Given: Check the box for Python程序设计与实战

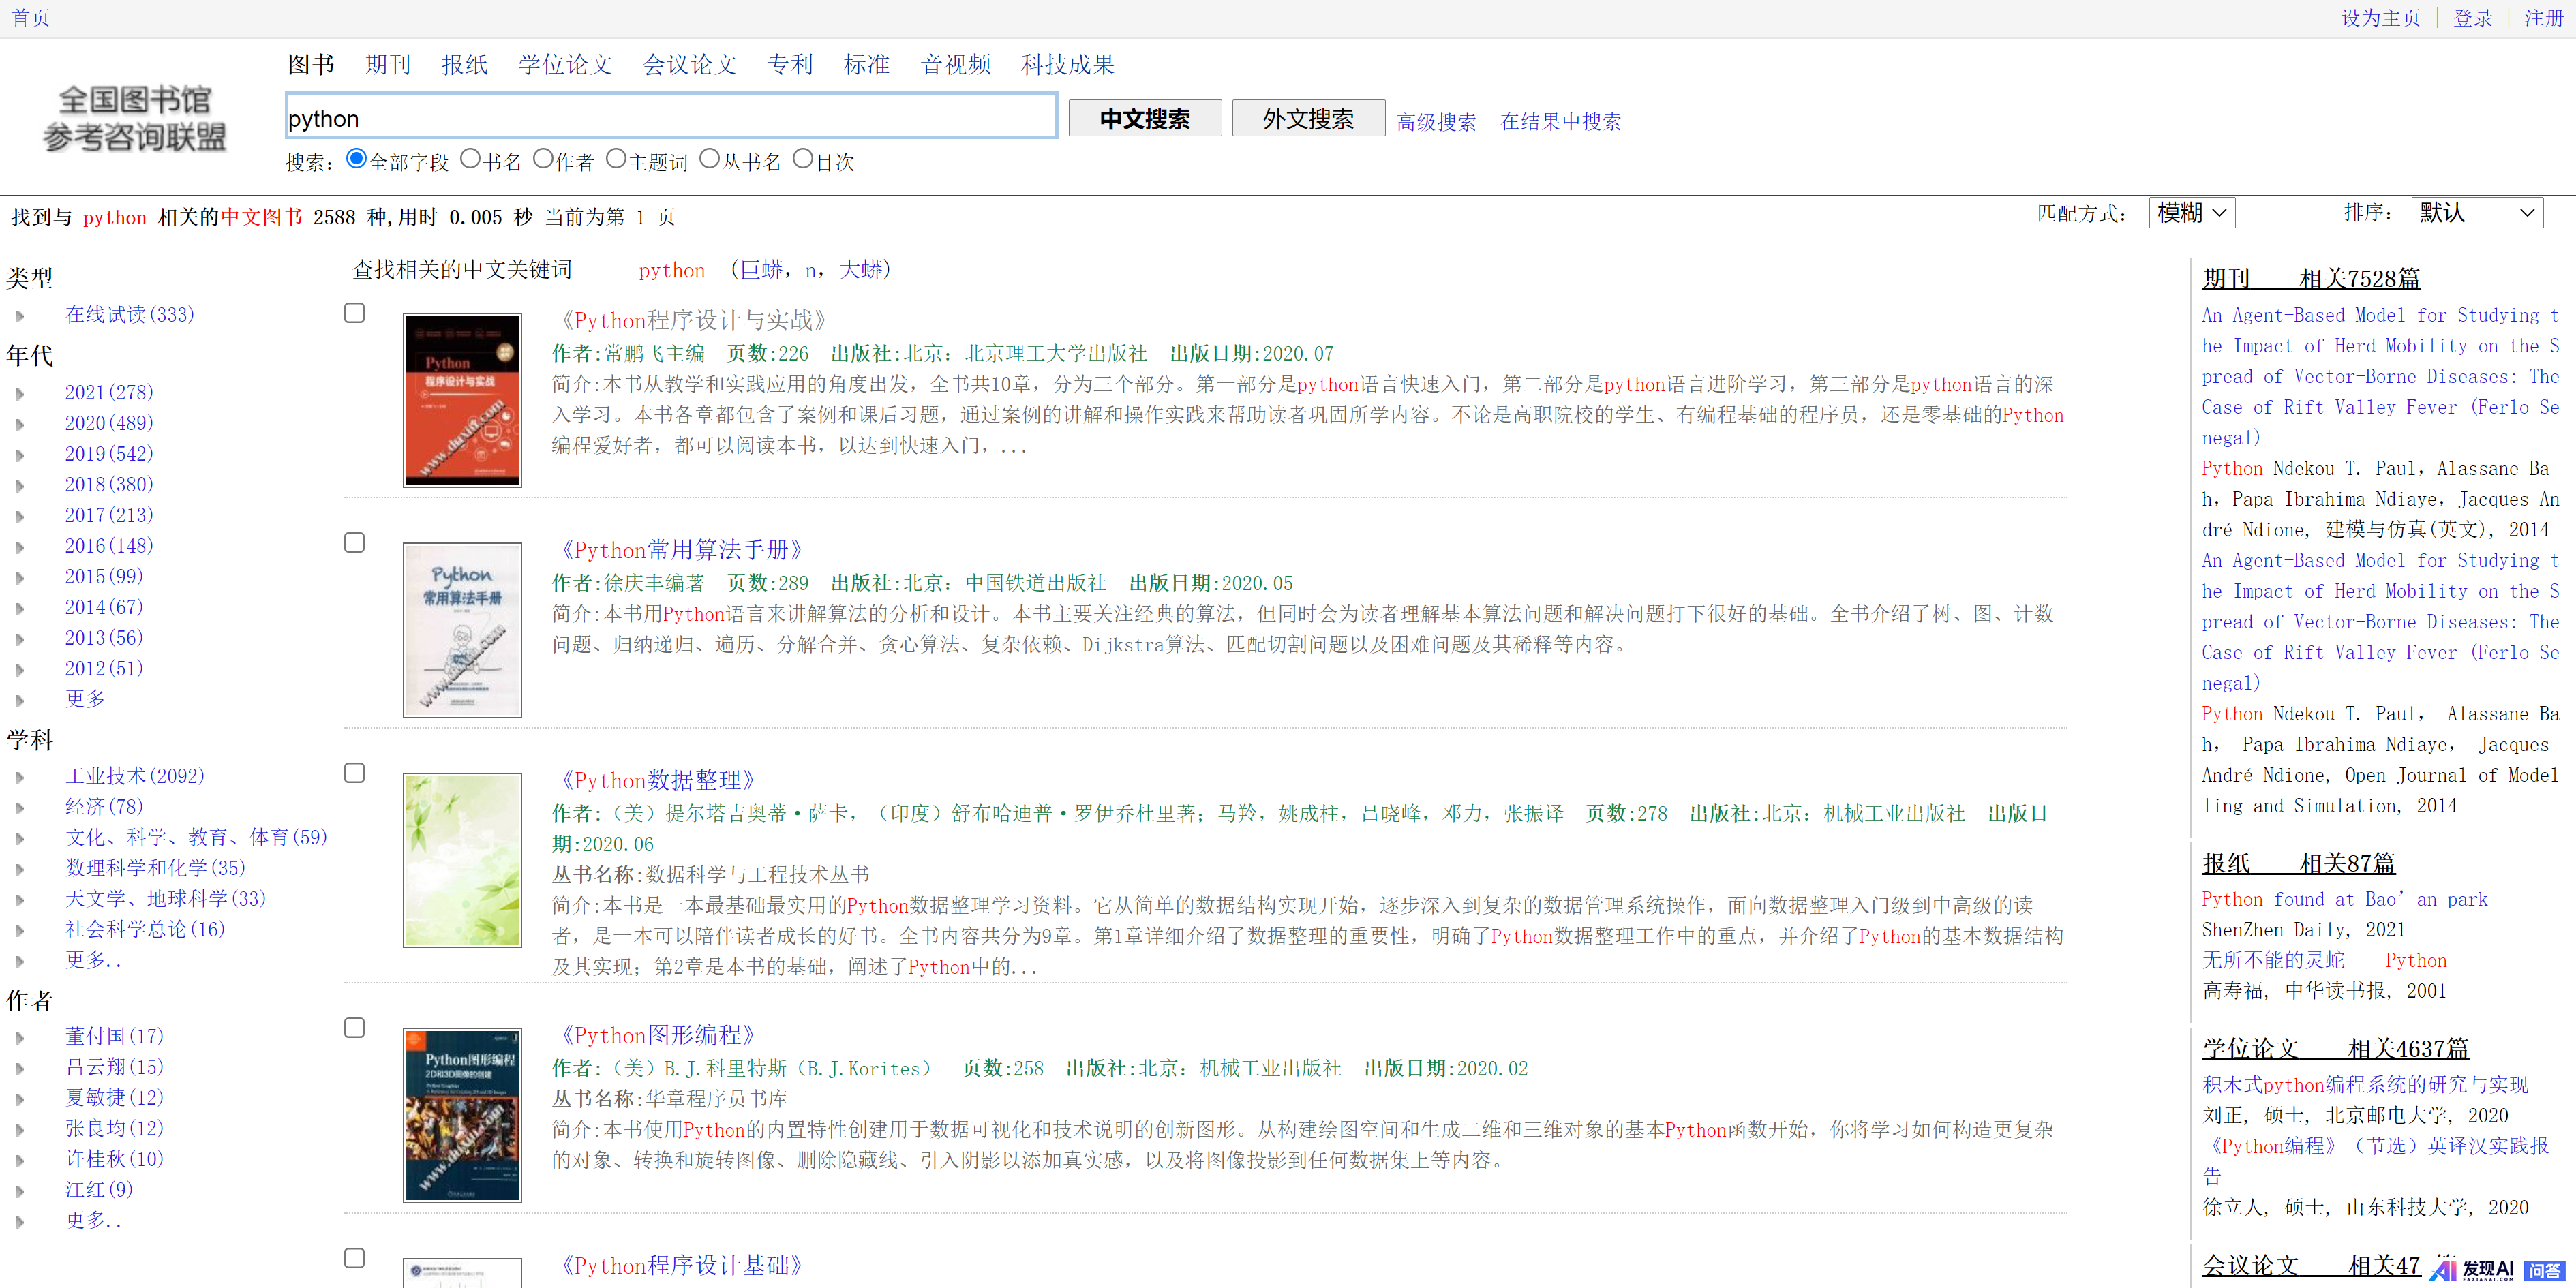Looking at the screenshot, I should 354,313.
